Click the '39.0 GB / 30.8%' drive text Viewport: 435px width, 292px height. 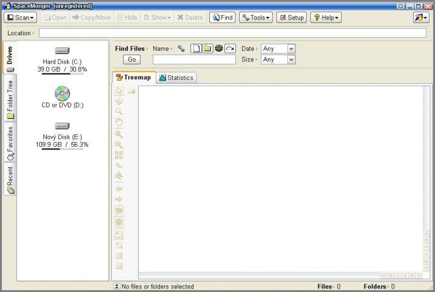pos(63,69)
